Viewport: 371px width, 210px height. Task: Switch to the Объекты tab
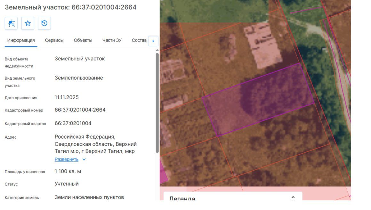[x=83, y=40]
